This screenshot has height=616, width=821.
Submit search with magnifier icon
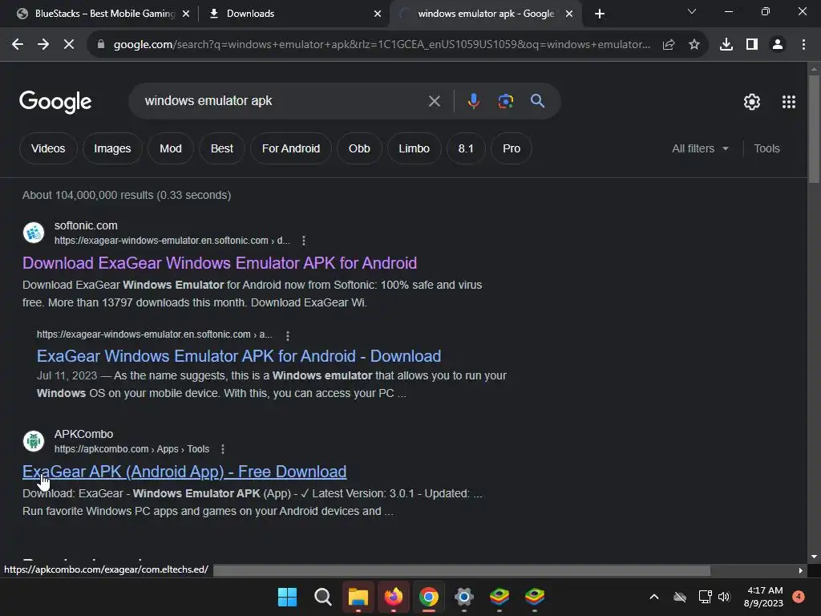pyautogui.click(x=537, y=101)
